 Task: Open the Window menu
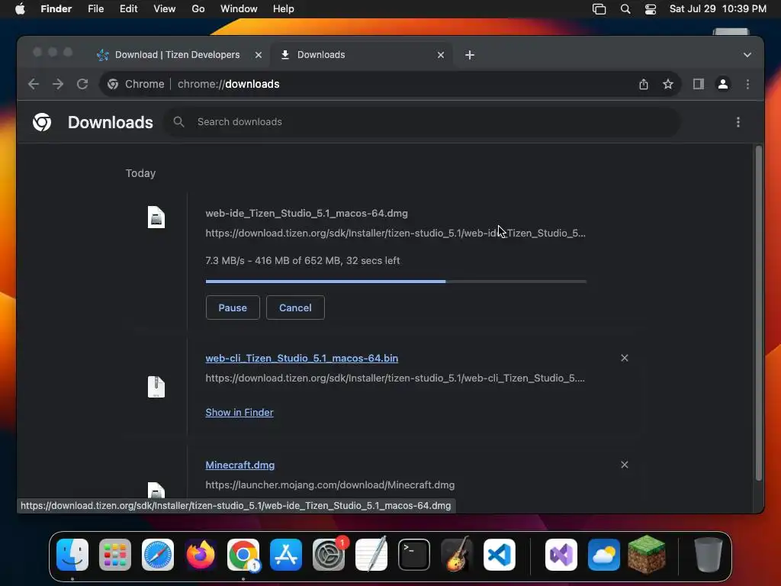[239, 9]
